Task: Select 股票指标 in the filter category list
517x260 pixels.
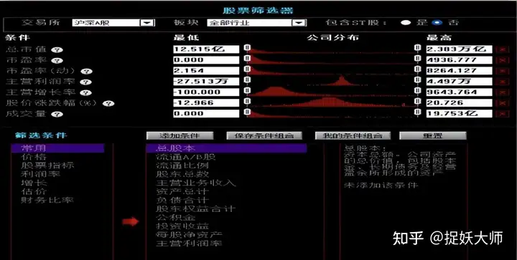Action: tap(47, 165)
